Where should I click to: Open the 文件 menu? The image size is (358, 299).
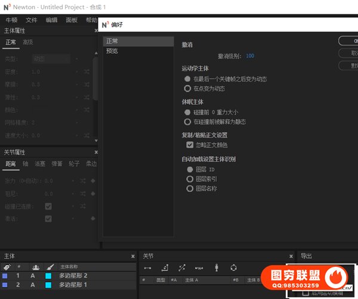pos(32,20)
